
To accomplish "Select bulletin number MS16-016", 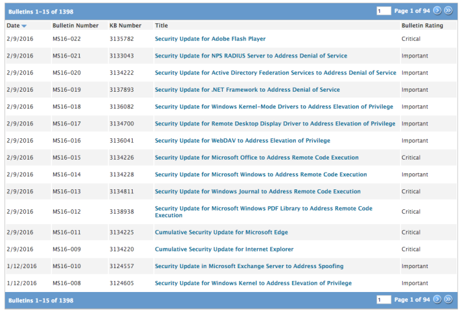I will 67,140.
